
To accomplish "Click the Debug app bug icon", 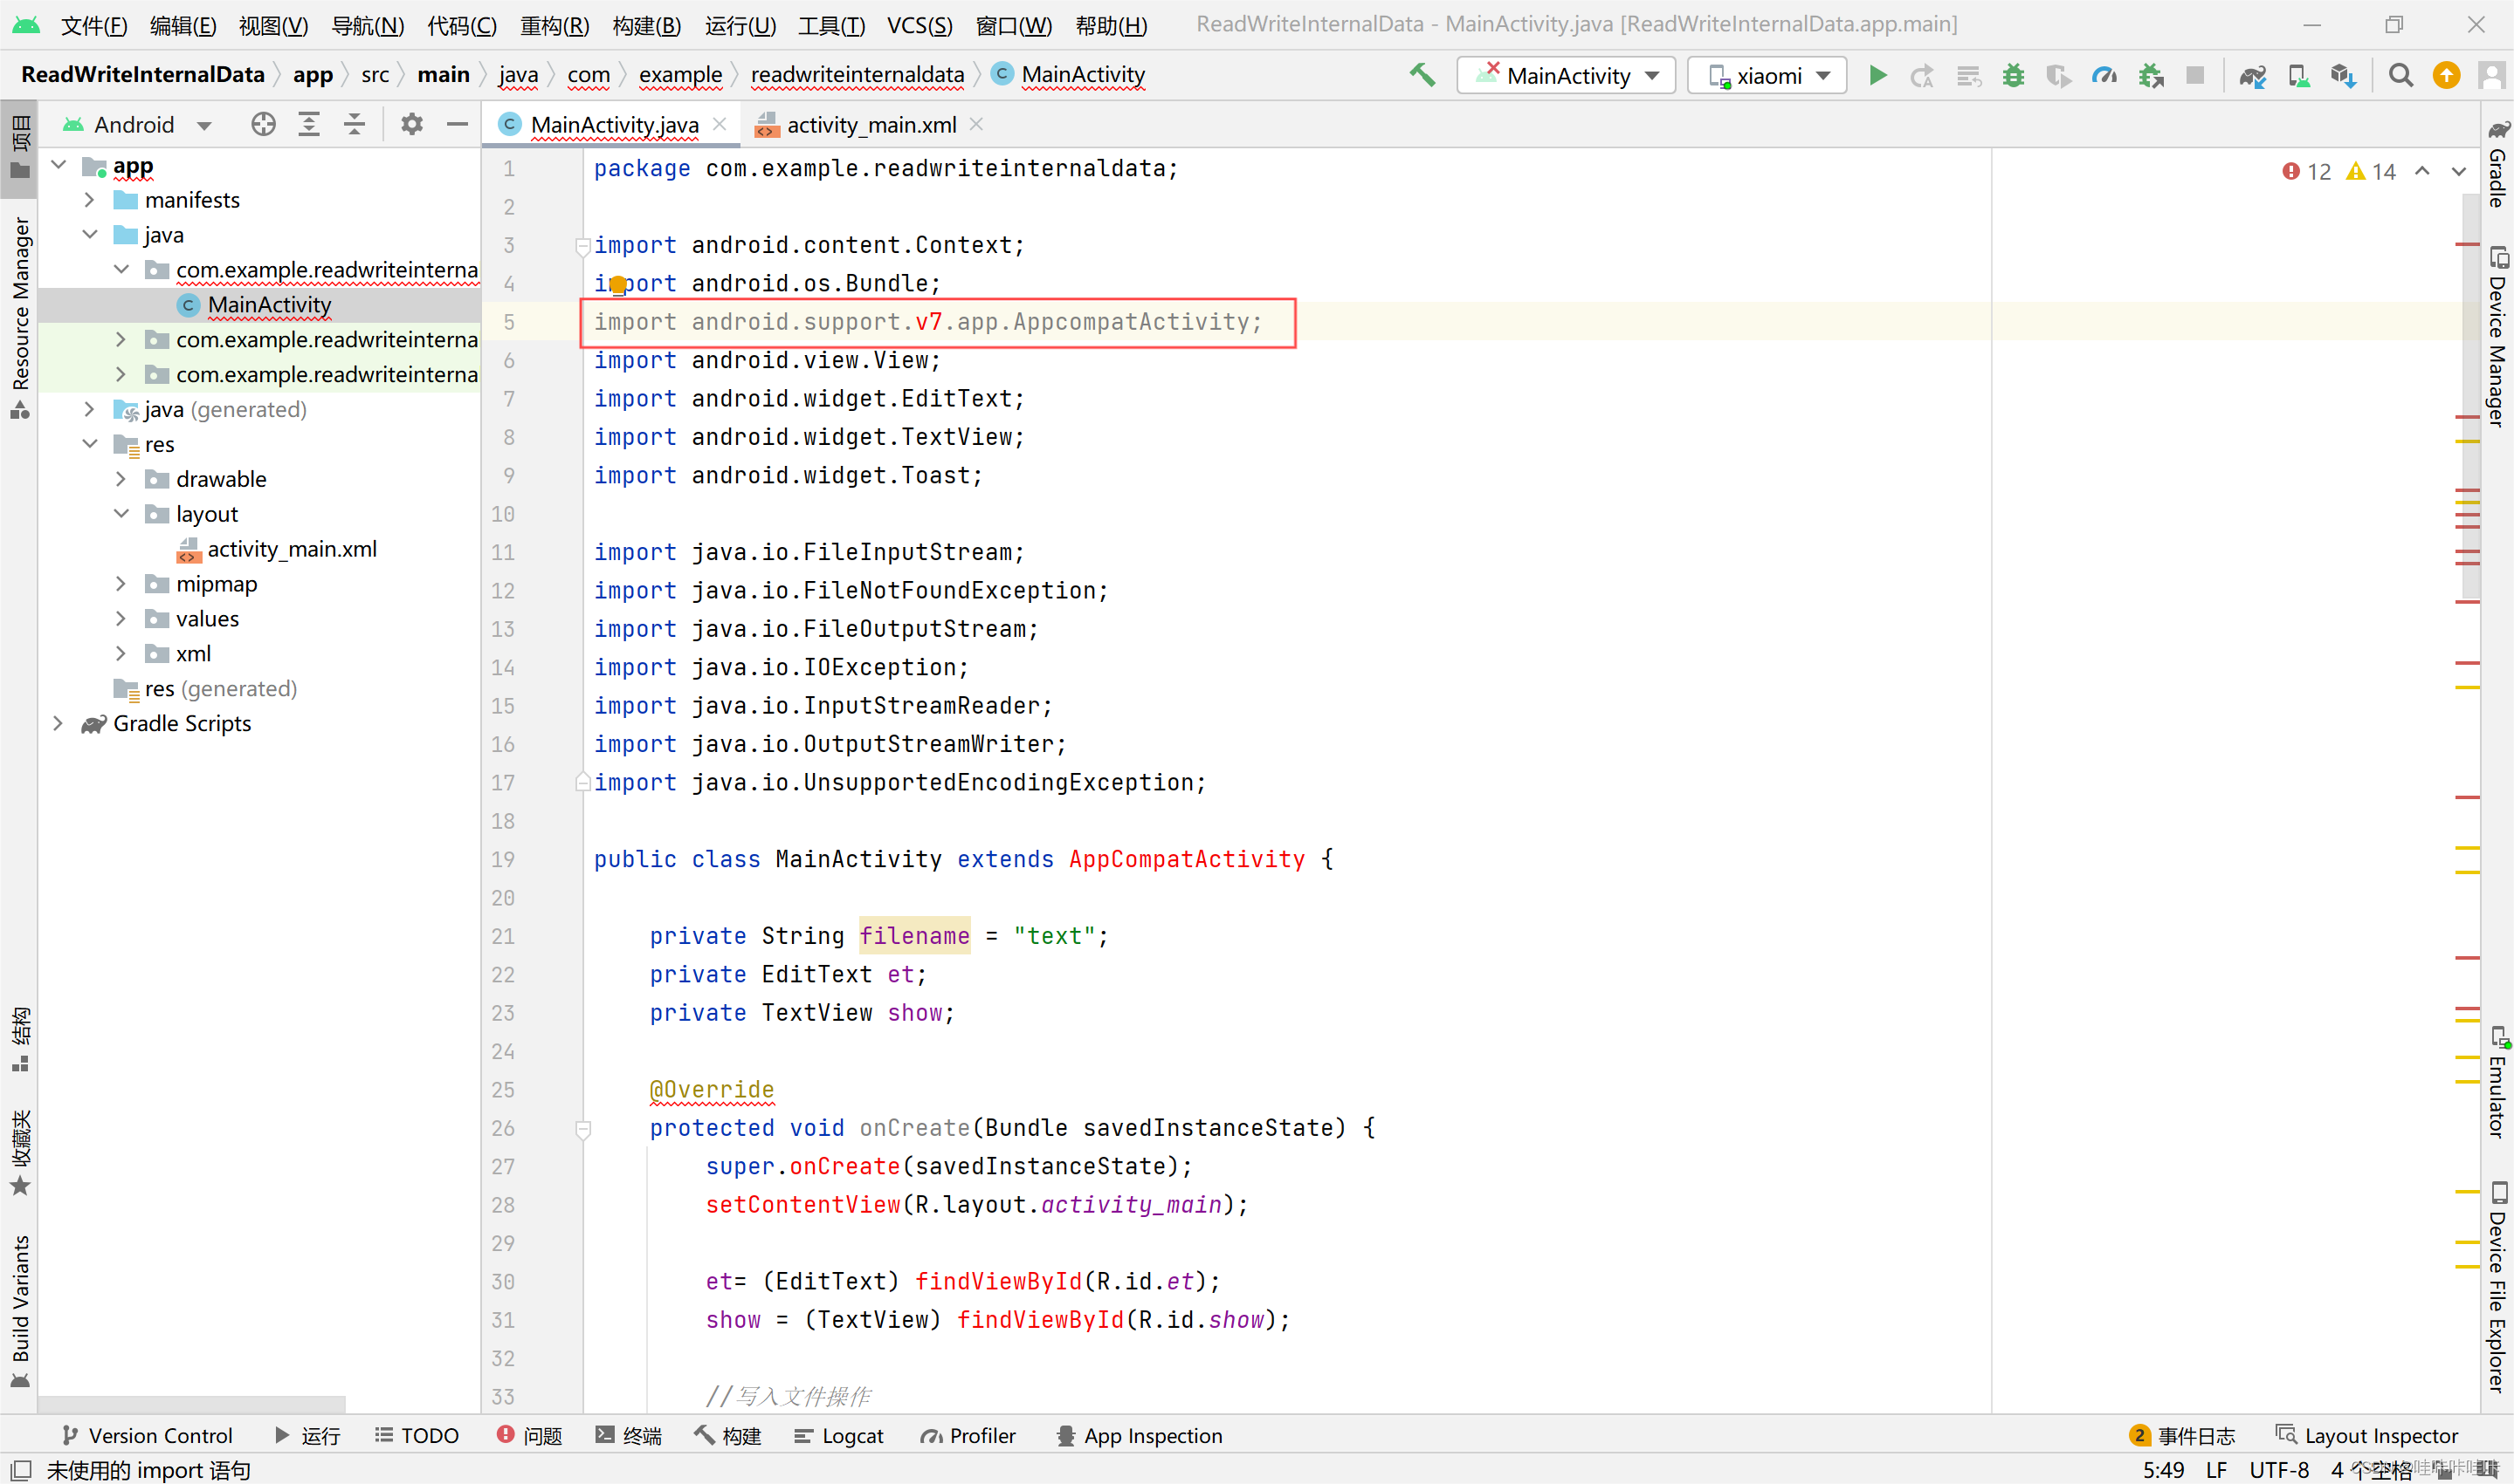I will 2013,76.
